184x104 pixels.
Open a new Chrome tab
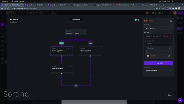[x=163, y=5]
